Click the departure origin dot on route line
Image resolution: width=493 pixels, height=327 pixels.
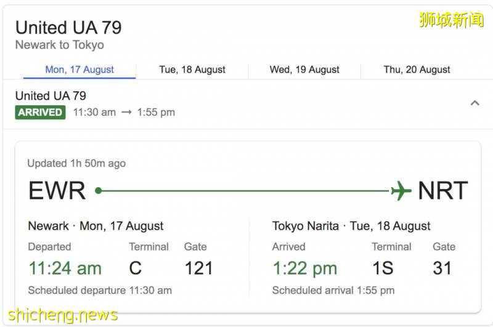pyautogui.click(x=98, y=191)
